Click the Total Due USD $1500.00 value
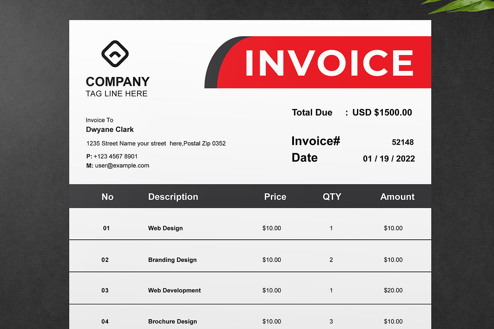494x329 pixels. tap(382, 112)
